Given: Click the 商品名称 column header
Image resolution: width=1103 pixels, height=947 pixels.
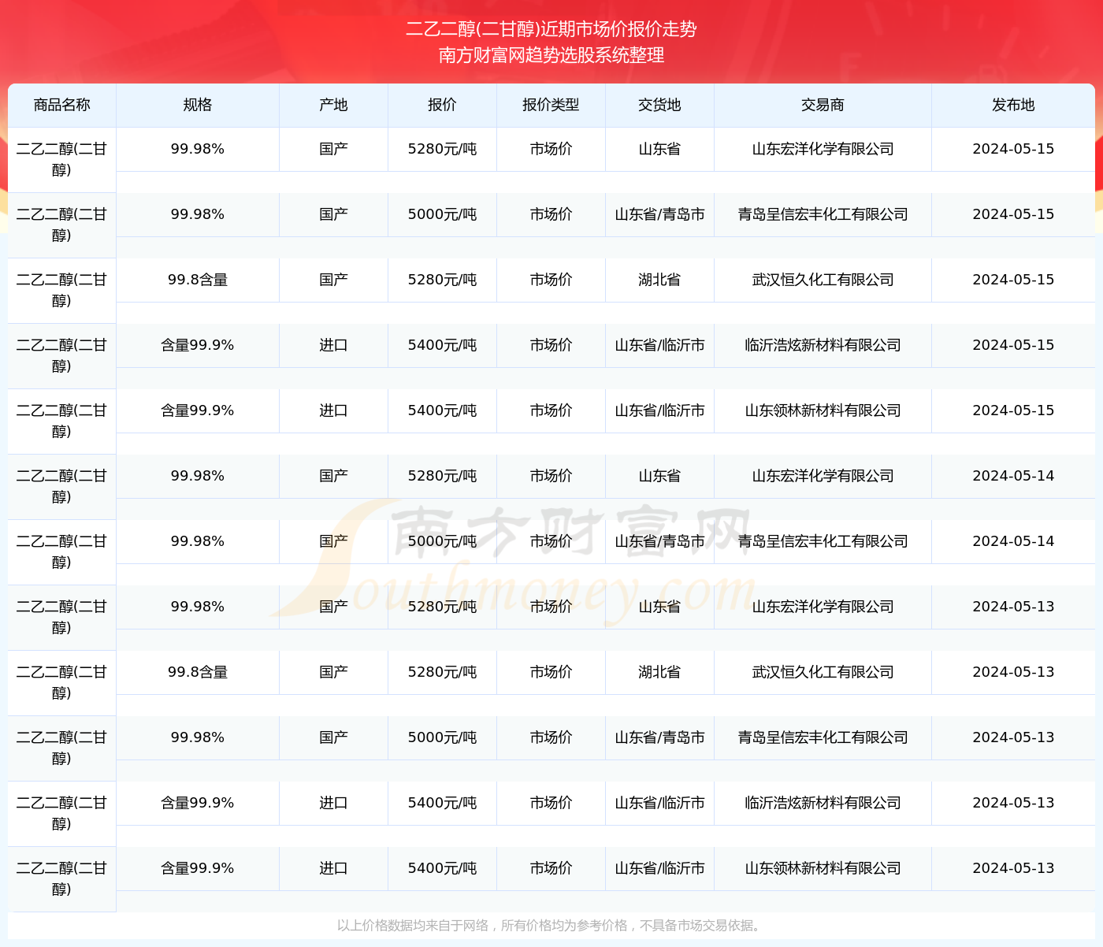Looking at the screenshot, I should [x=61, y=105].
